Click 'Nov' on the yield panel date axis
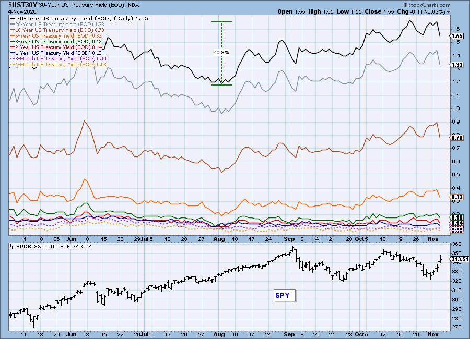The image size is (470, 339). click(433, 239)
